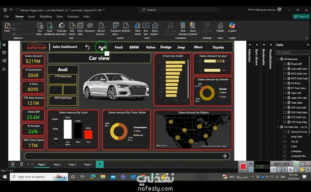Check the YTD Total Sales measure

click(x=285, y=122)
